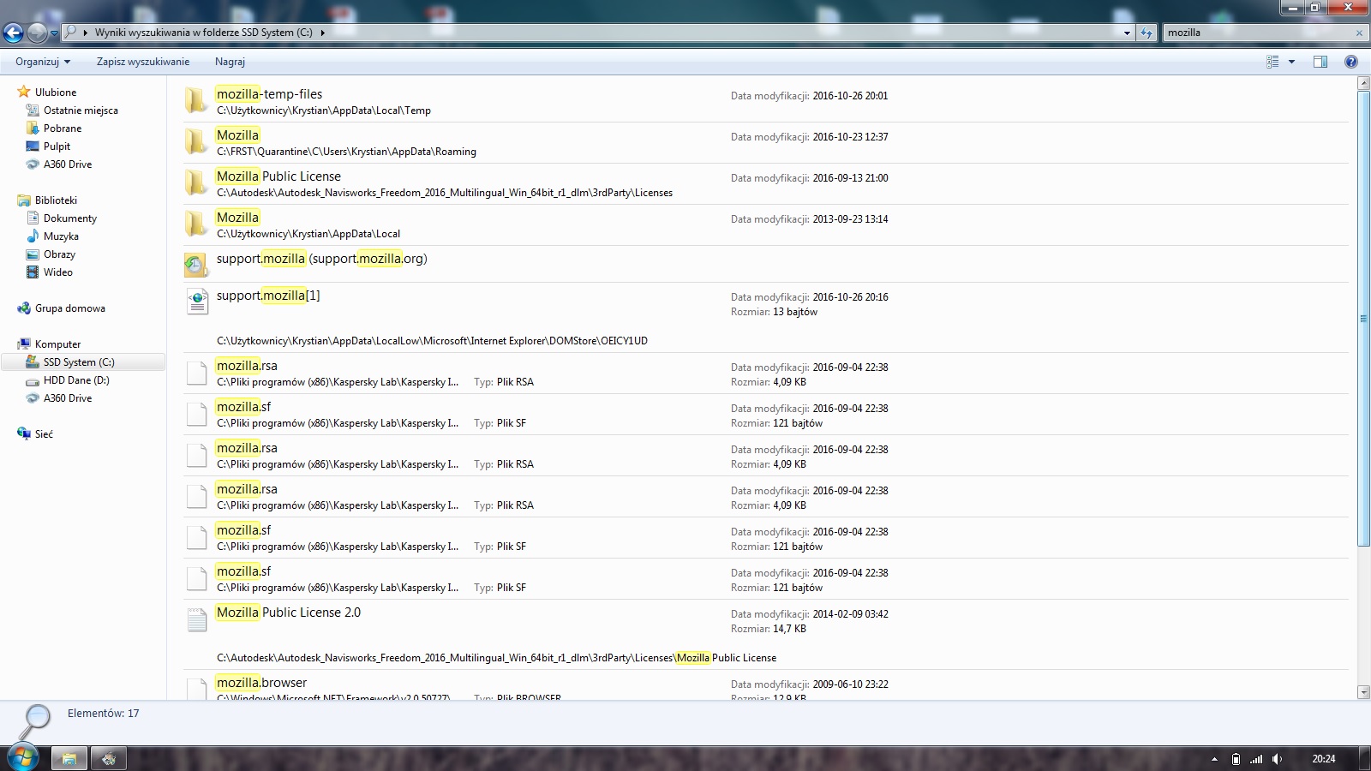The width and height of the screenshot is (1371, 771).
Task: Open network signal tray icon
Action: coord(1256,759)
